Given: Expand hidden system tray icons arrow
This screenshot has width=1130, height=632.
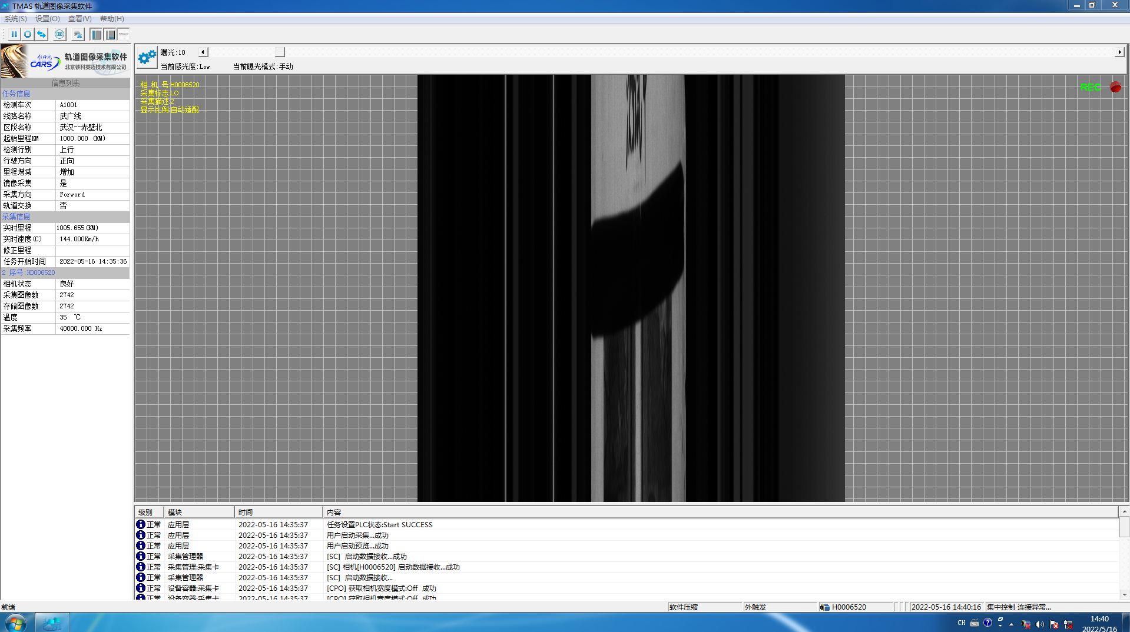Looking at the screenshot, I should 1012,624.
